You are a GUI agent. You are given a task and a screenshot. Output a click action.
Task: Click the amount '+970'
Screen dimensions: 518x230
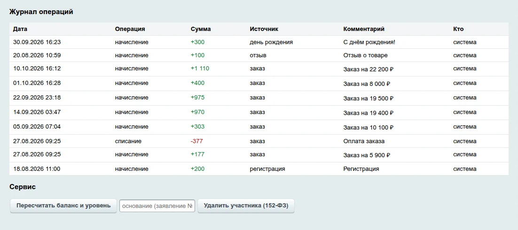[x=197, y=112]
